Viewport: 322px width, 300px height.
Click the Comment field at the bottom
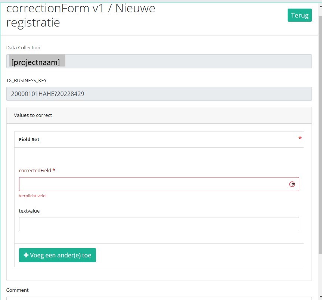(159, 298)
